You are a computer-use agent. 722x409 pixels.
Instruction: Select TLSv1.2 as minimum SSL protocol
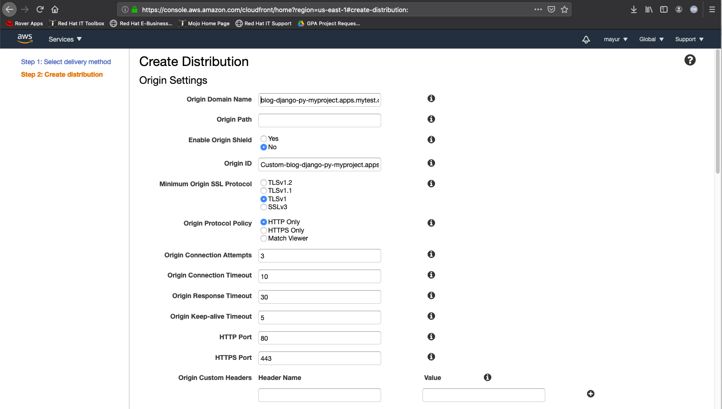(264, 183)
